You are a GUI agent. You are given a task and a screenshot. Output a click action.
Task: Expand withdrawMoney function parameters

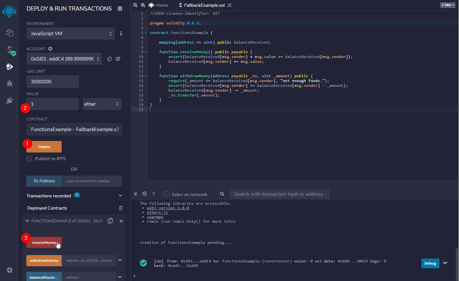point(120,260)
